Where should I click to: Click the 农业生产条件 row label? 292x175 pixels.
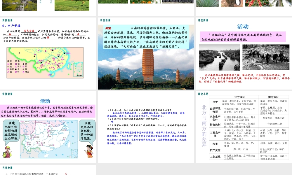click(x=215, y=118)
